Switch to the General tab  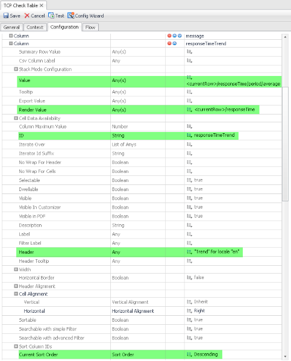(11, 27)
